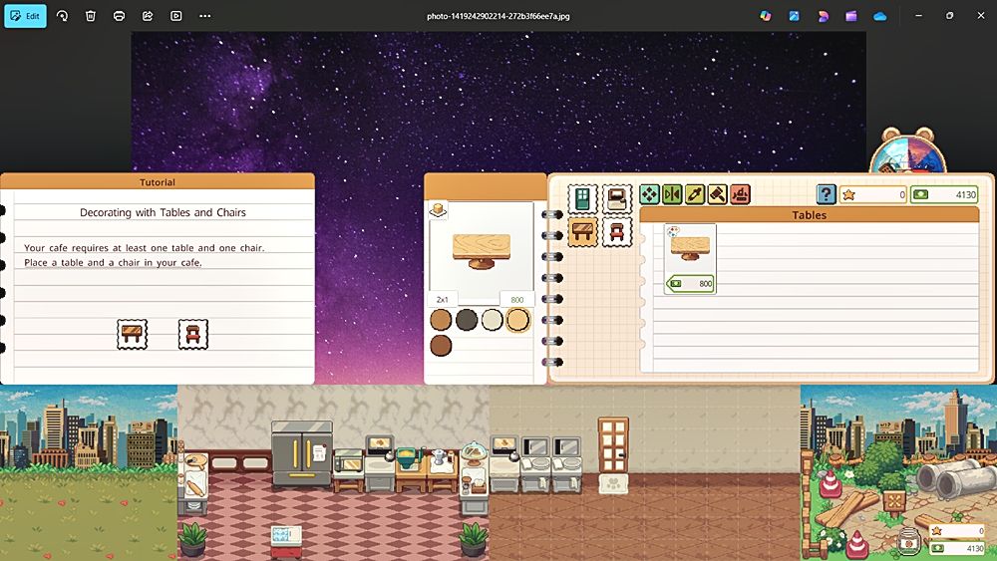Launch the Designer icon in the title bar
The image size is (997, 561).
(823, 16)
